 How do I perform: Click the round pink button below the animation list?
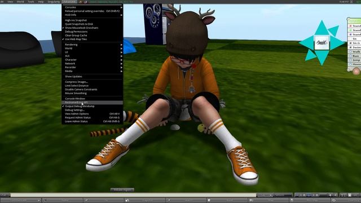point(356,71)
